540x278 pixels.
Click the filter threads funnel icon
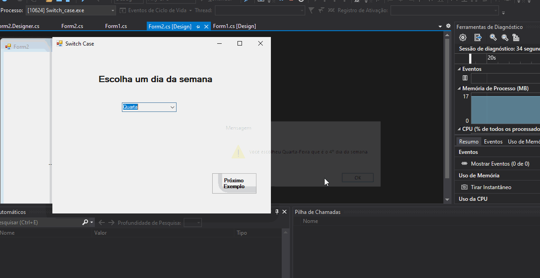click(x=312, y=10)
